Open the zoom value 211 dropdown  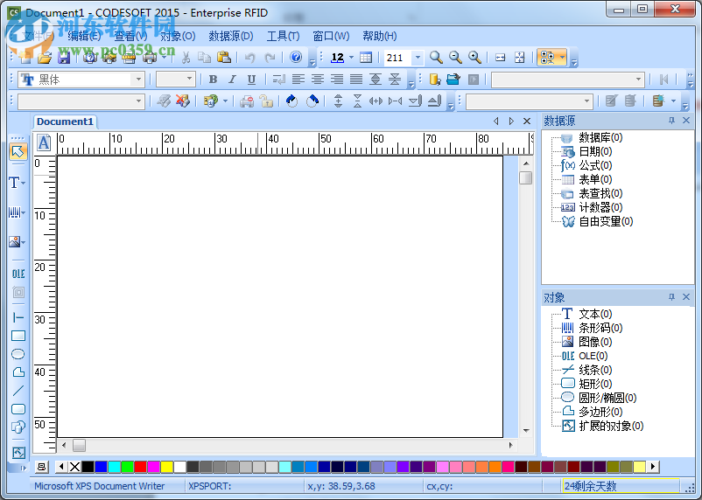(x=418, y=57)
